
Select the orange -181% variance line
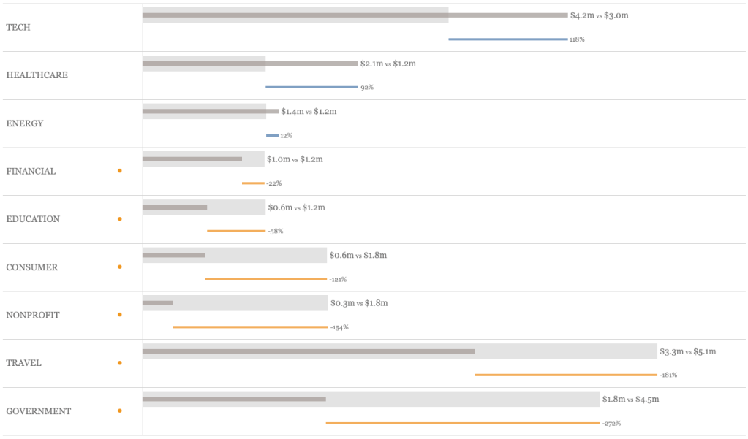(x=565, y=375)
